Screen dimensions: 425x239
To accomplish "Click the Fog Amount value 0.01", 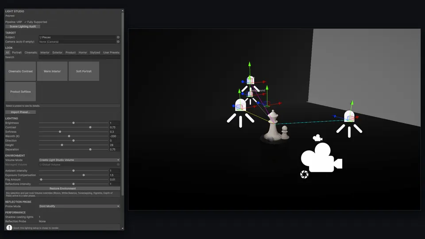I will (115, 180).
